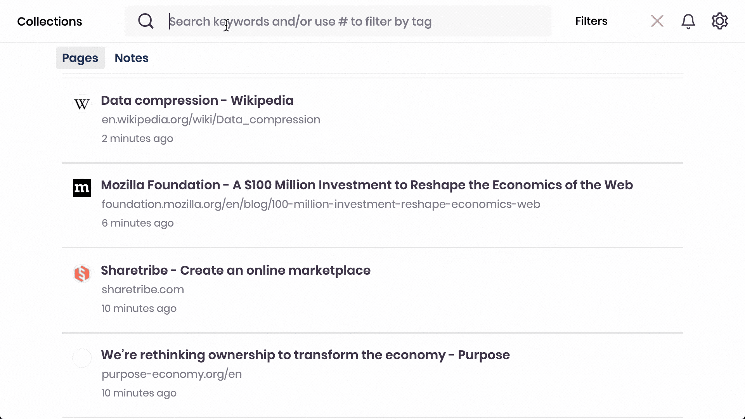Open the Sharetribe online marketplace result
Screen dimensions: 745x419
(x=236, y=270)
